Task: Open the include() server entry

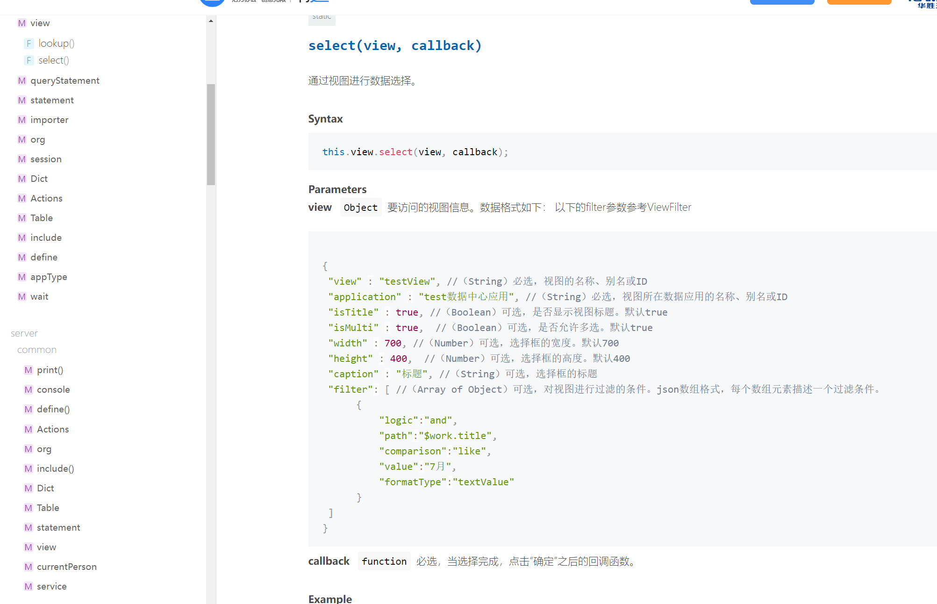Action: (55, 468)
